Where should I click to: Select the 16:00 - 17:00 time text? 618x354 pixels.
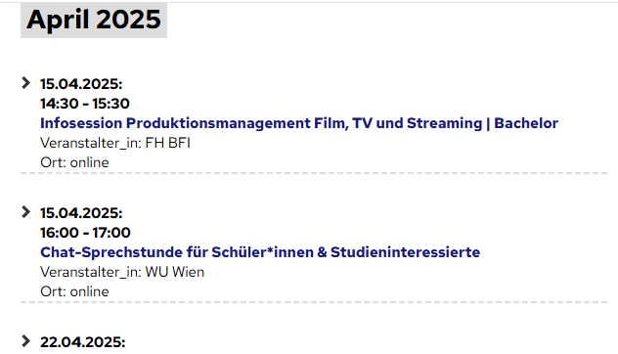[85, 233]
